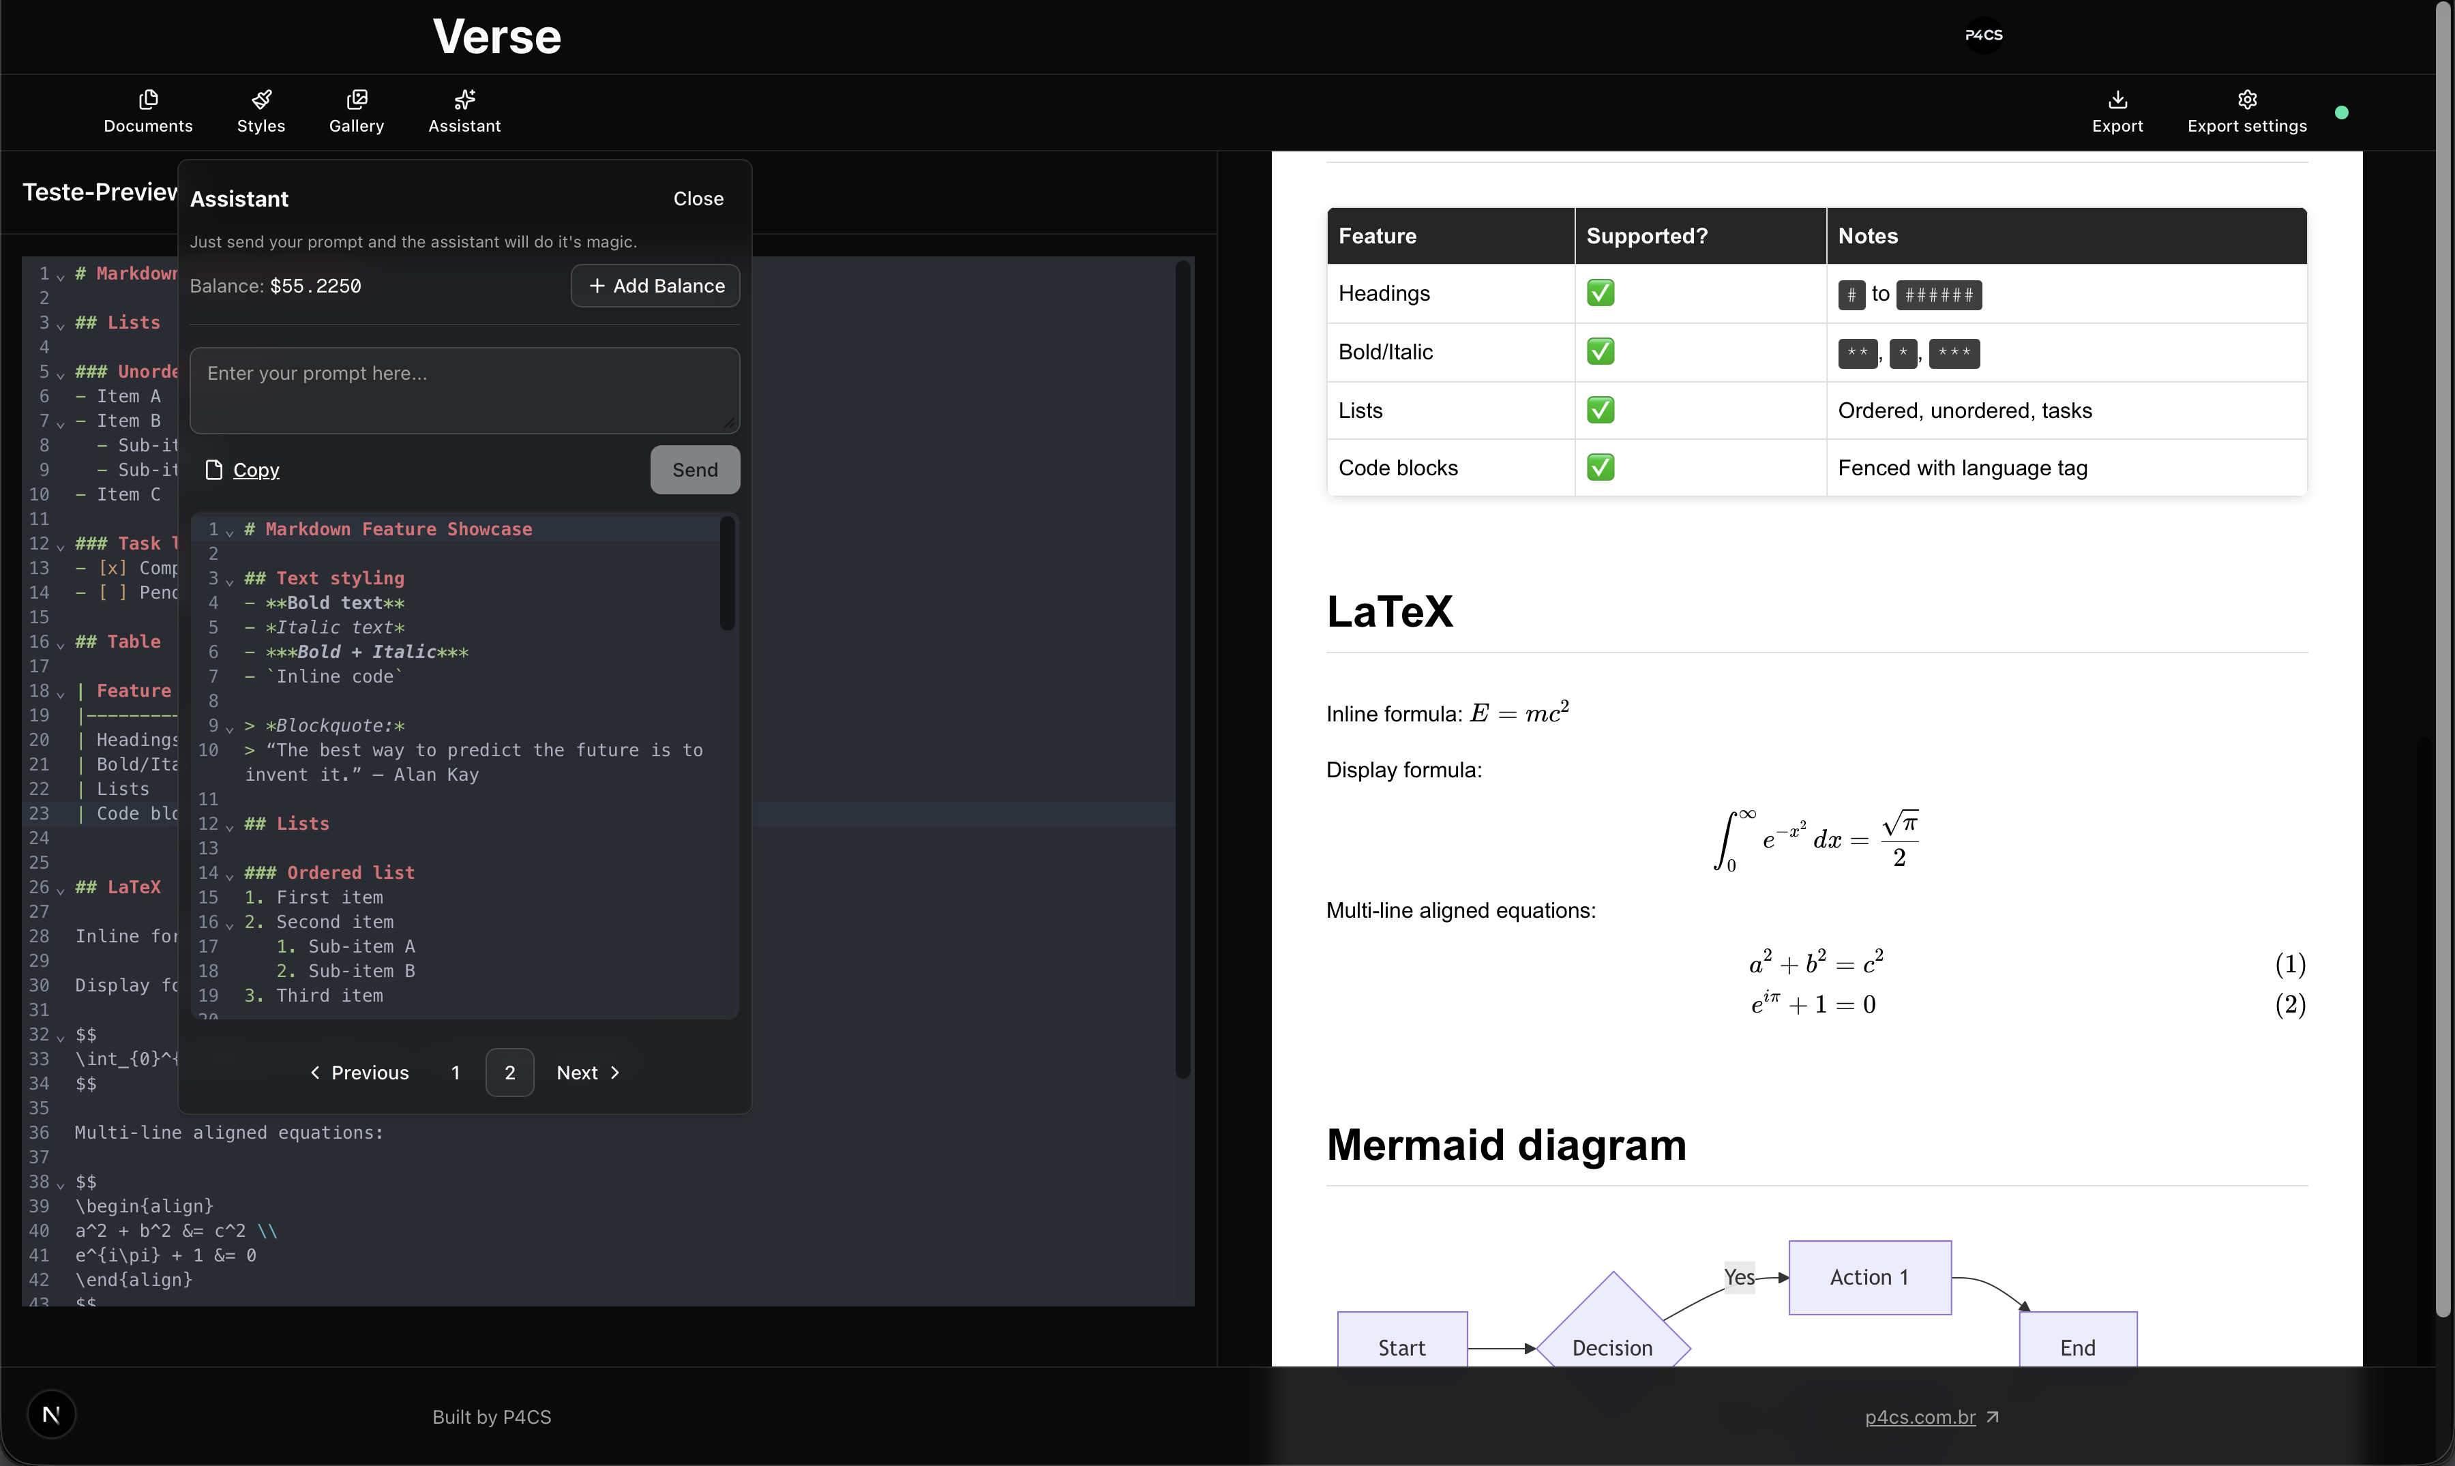Go to the Previous assistant page
The width and height of the screenshot is (2455, 1466).
point(359,1072)
